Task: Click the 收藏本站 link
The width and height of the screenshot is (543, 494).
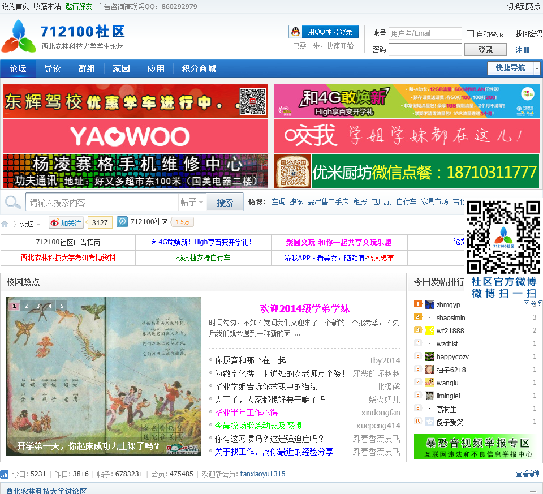Action: pos(47,6)
